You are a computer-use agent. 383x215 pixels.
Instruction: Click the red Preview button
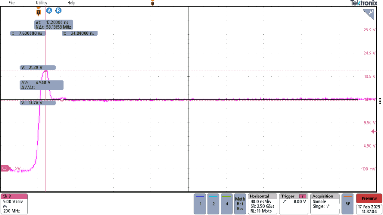(369, 198)
